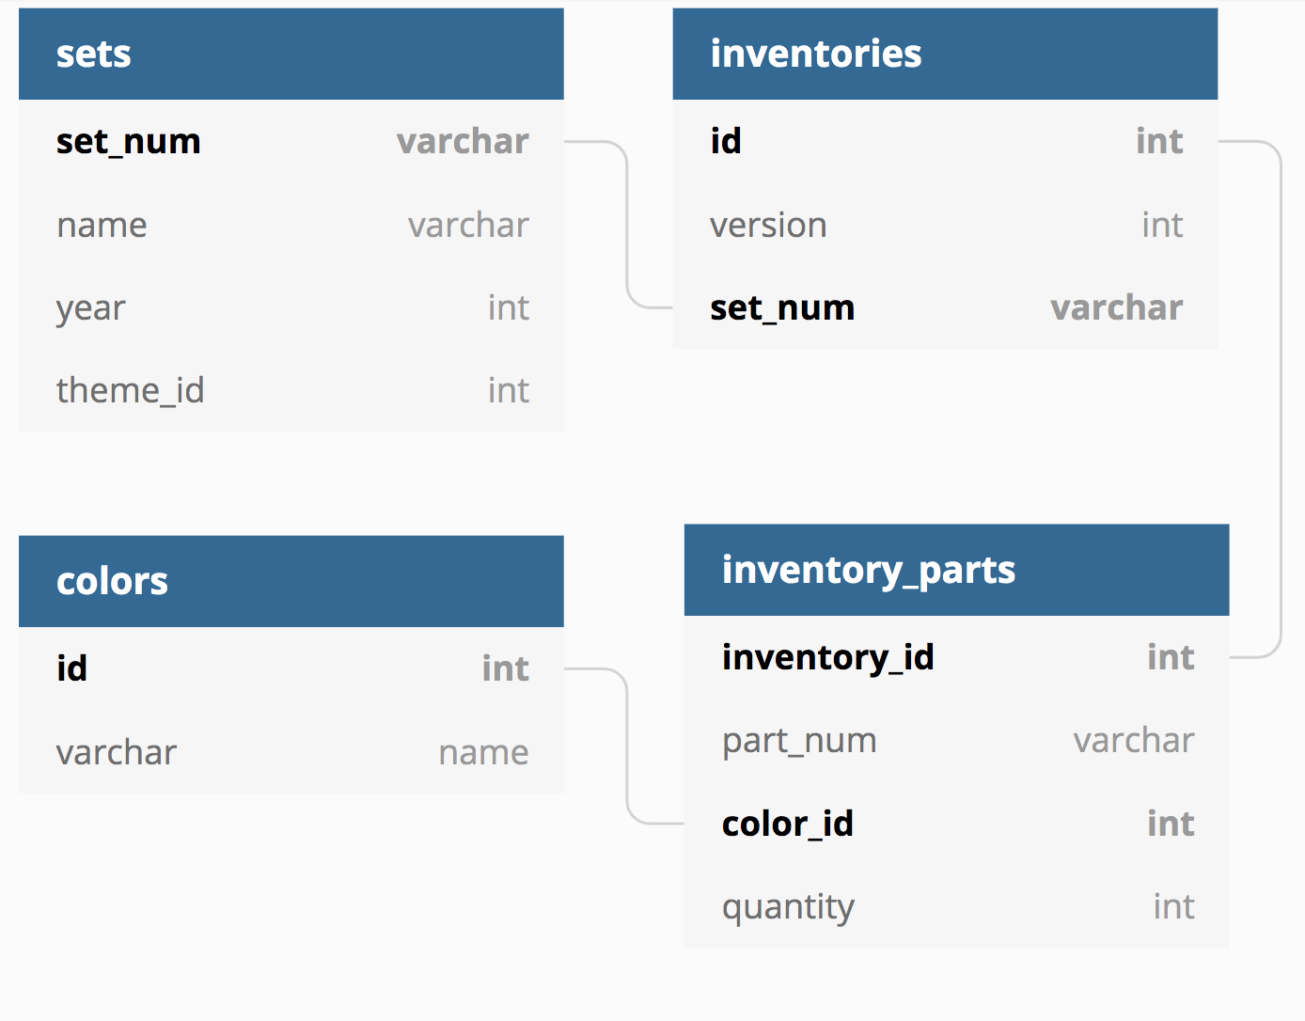Click set_num field in sets table
This screenshot has height=1021, width=1305.
click(291, 141)
